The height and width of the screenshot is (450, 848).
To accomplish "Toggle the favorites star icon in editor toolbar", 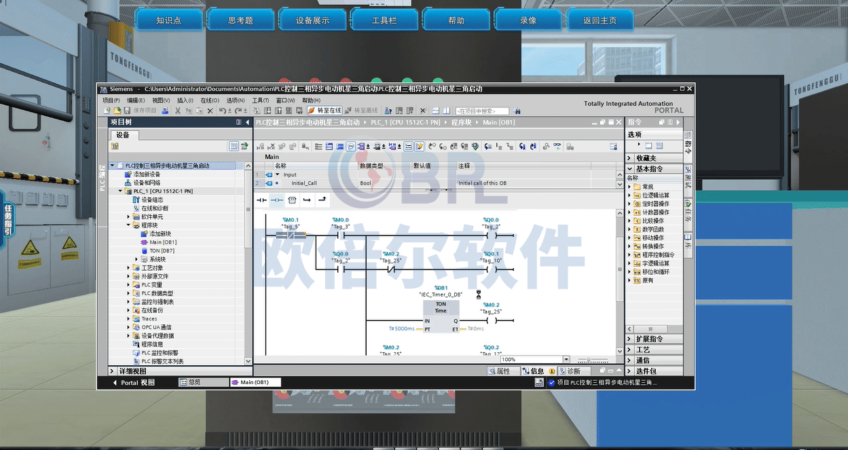I will tap(420, 146).
